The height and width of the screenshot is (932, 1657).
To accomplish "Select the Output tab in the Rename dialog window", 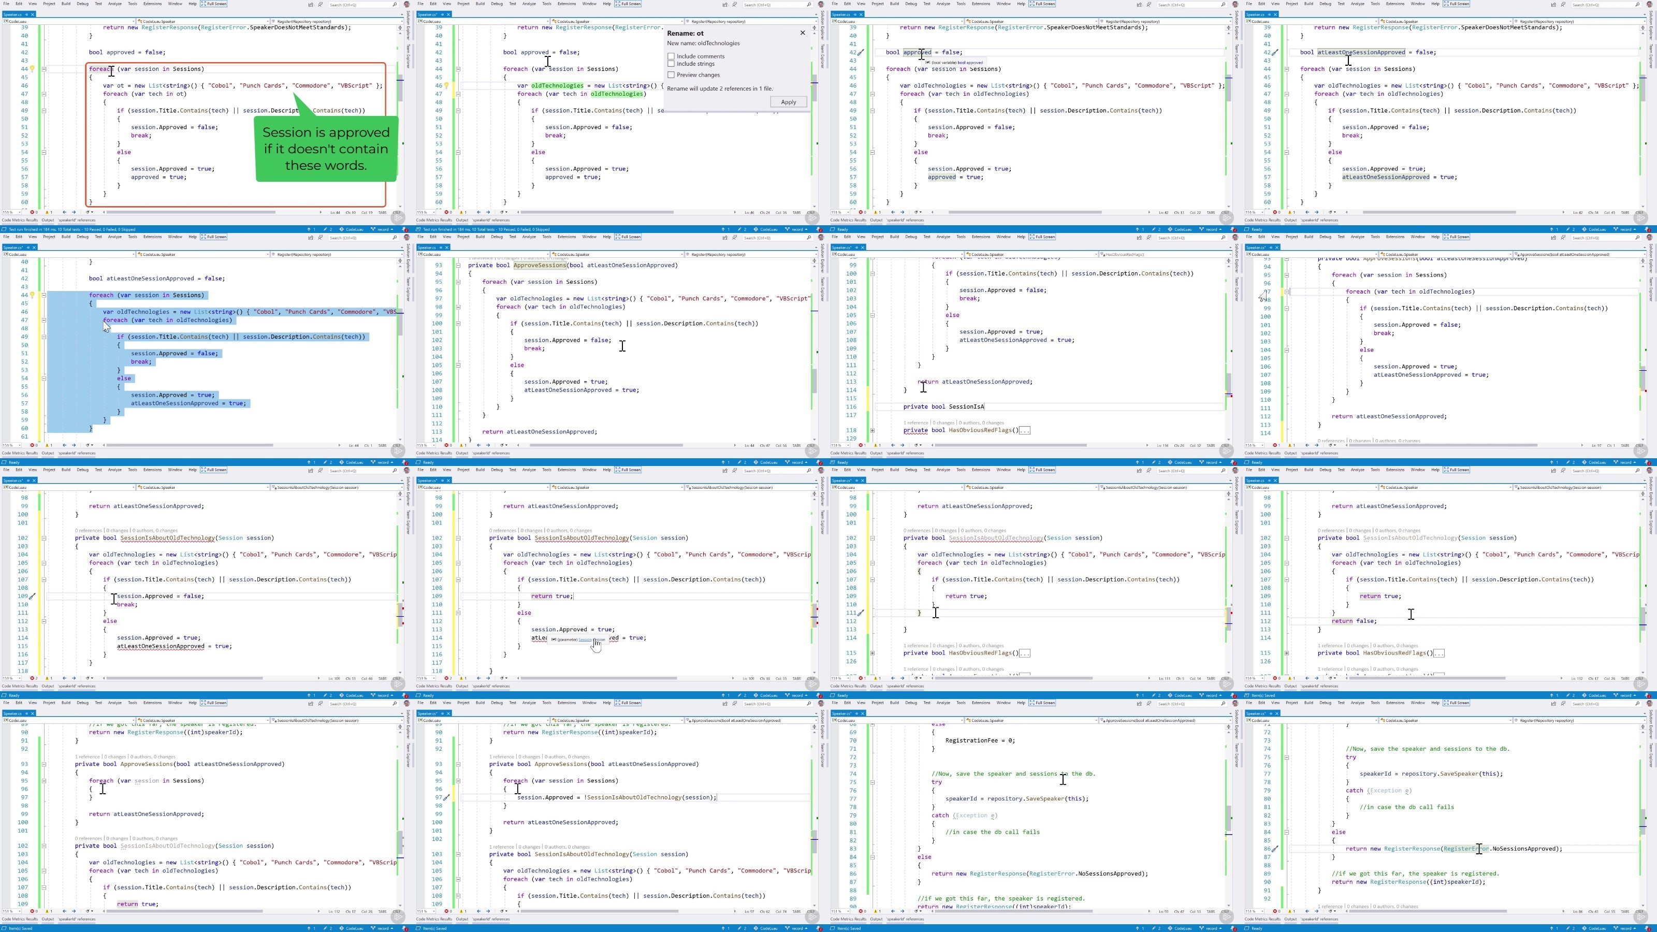I will [462, 220].
